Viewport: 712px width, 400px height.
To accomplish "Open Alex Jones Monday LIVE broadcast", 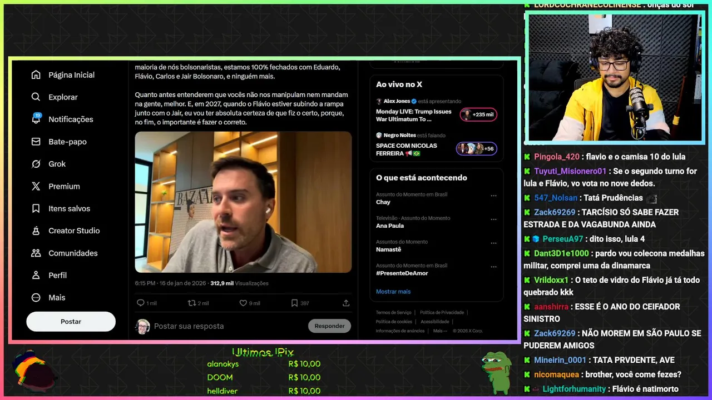I will click(x=414, y=115).
